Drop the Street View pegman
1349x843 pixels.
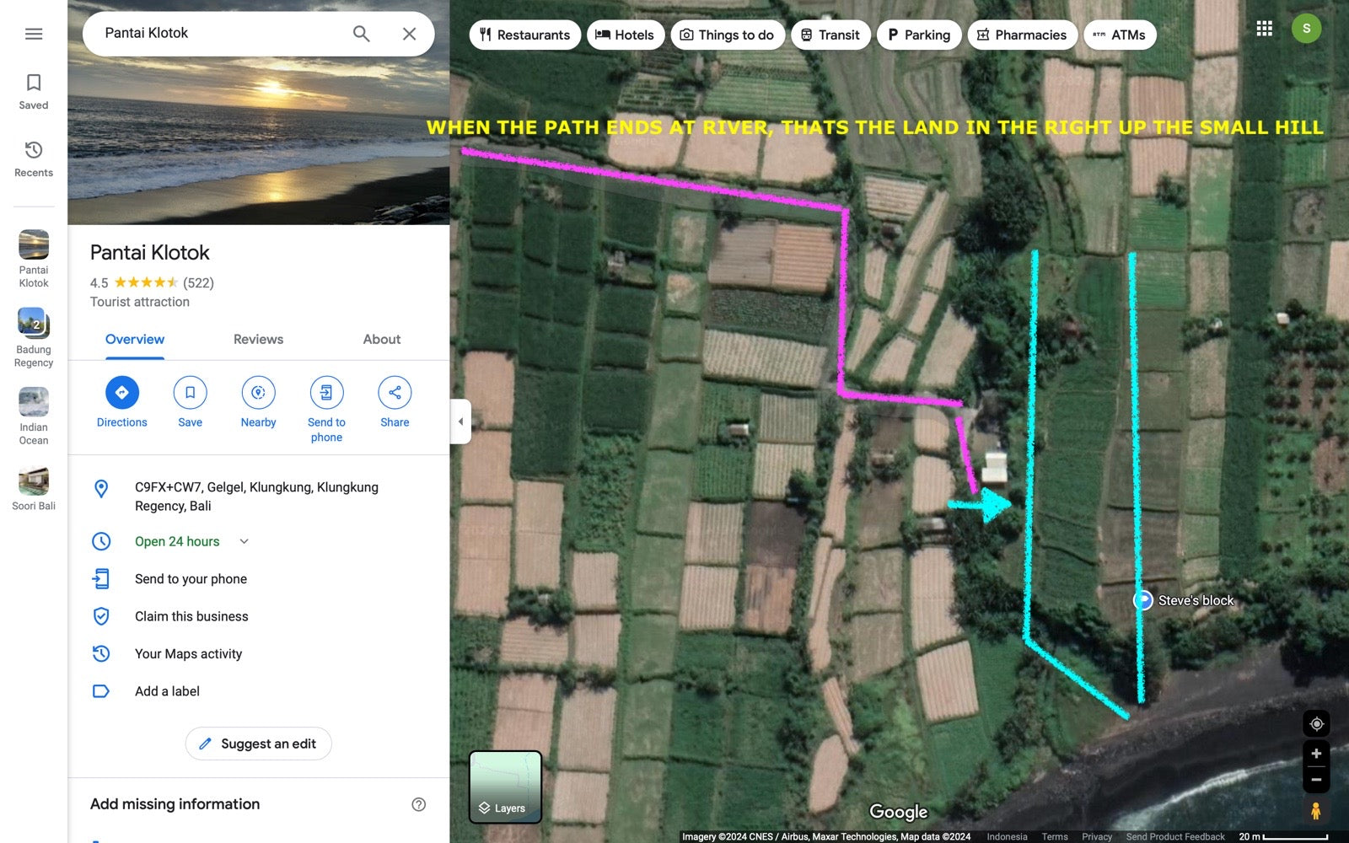pyautogui.click(x=1315, y=811)
